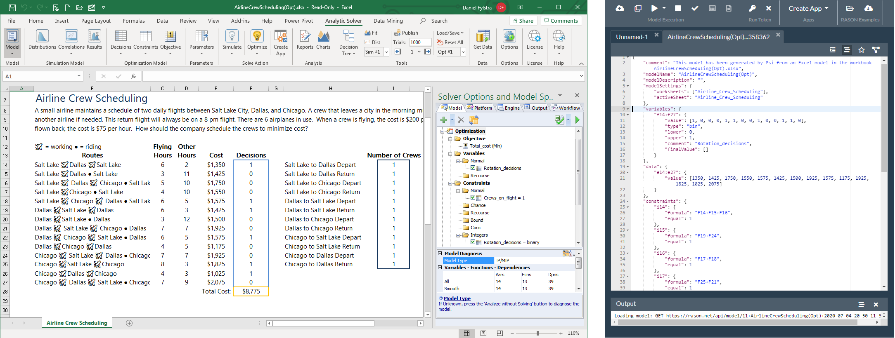Add a new sheet with plus button
The image size is (895, 338).
(x=129, y=323)
